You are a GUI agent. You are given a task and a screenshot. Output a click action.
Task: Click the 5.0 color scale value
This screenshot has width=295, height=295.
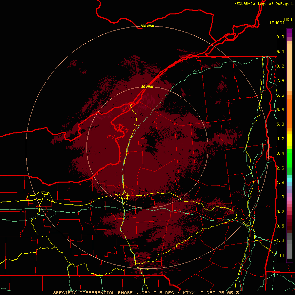click(x=280, y=124)
